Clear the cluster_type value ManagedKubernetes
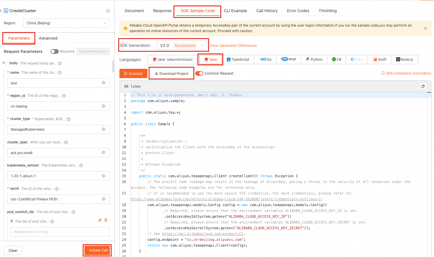 [x=104, y=129]
